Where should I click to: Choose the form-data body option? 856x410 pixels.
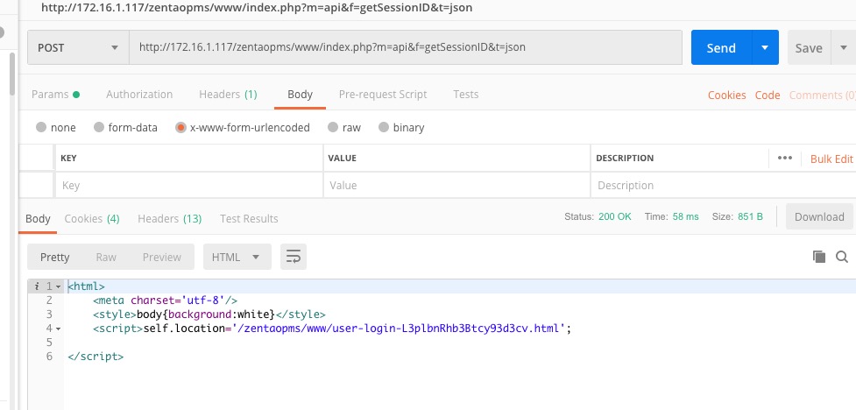pos(99,127)
